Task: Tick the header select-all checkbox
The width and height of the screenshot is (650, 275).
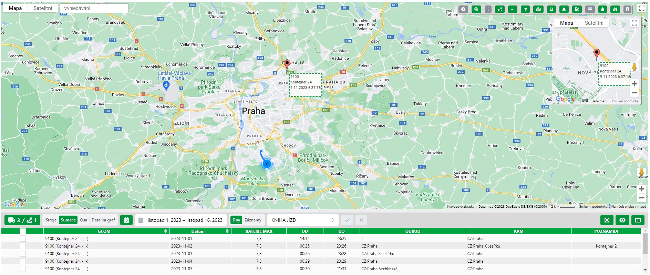Action: click(23, 231)
